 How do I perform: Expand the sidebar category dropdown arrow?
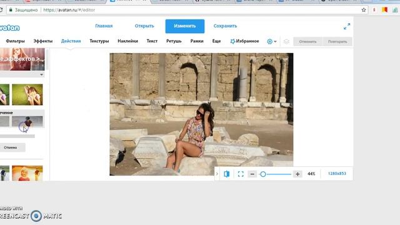(x=41, y=75)
